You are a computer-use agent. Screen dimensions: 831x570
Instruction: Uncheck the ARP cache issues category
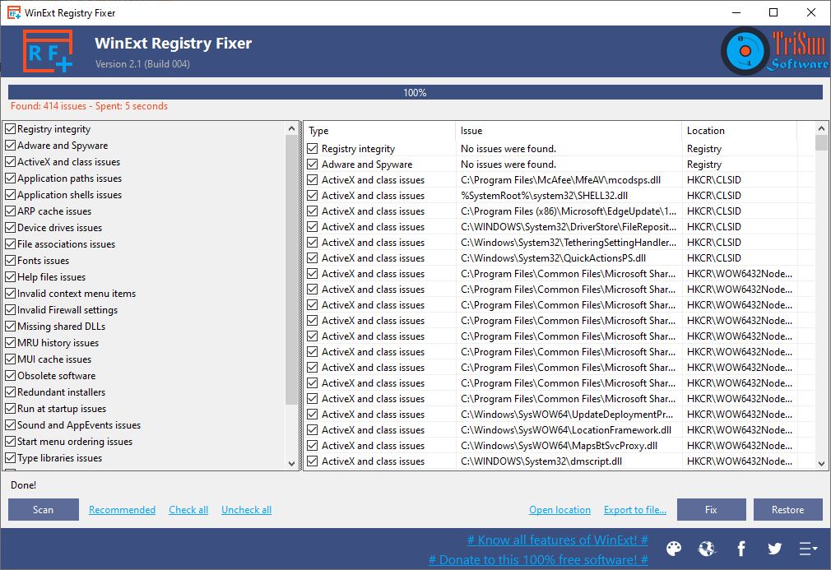pos(10,211)
